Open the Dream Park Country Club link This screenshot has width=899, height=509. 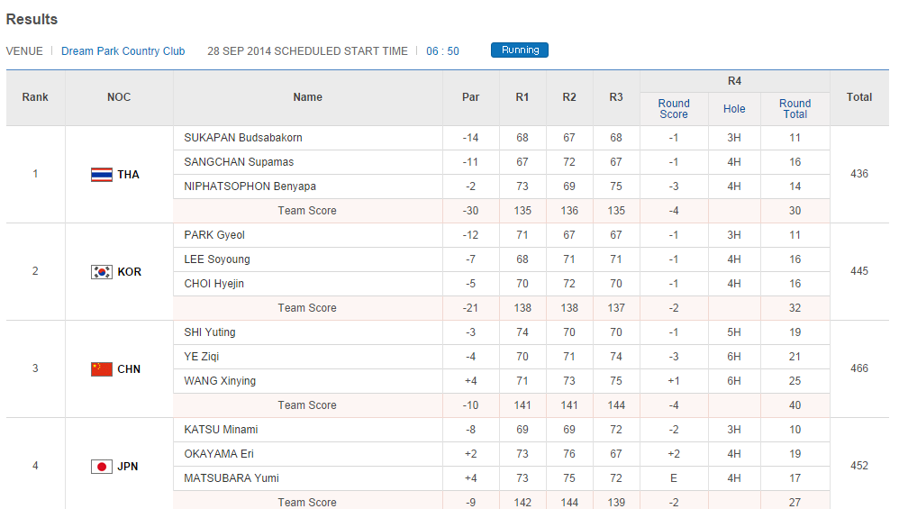[123, 51]
